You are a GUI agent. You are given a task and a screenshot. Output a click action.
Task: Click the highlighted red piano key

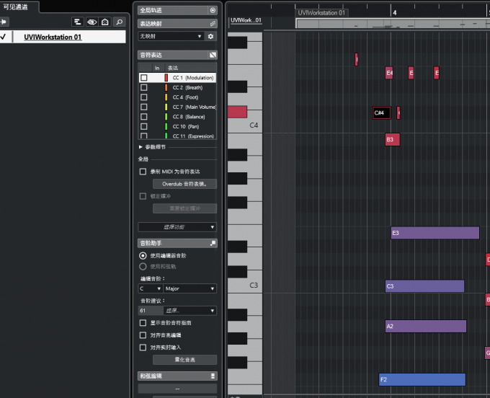(x=237, y=112)
